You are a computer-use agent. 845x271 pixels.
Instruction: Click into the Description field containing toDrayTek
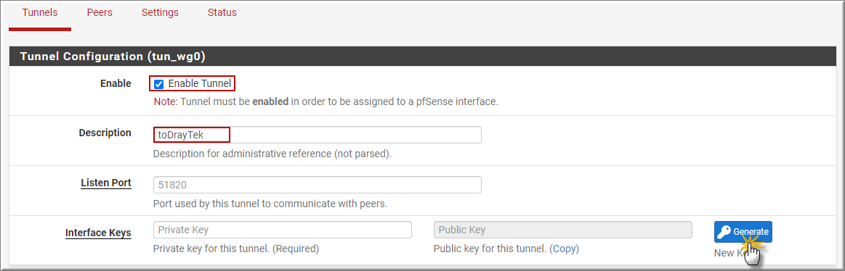(x=317, y=135)
